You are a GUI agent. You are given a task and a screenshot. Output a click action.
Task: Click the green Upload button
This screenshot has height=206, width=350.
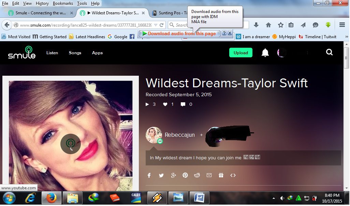click(x=240, y=53)
